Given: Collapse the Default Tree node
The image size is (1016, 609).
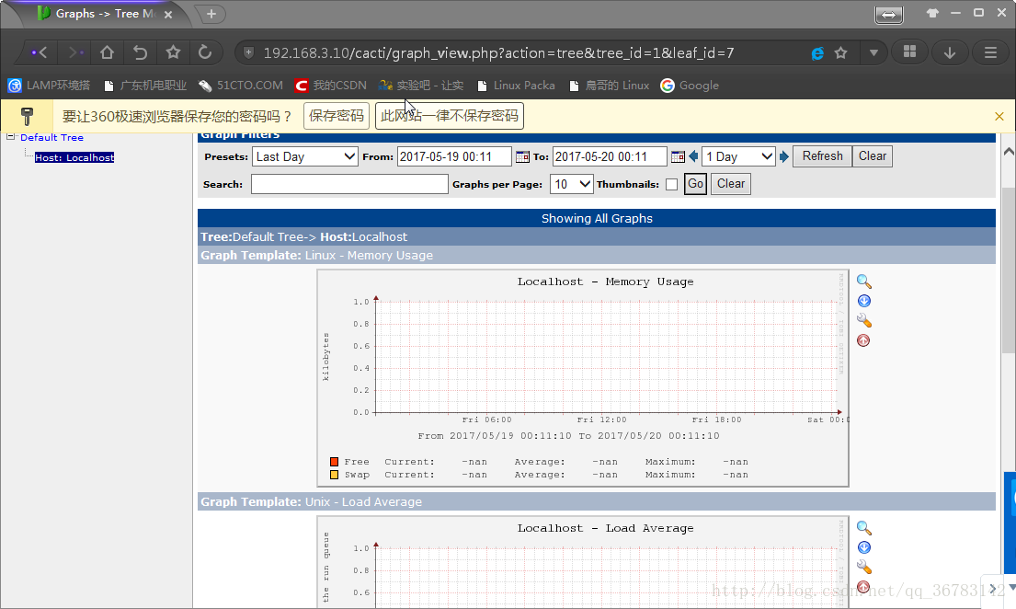Looking at the screenshot, I should click(x=10, y=137).
